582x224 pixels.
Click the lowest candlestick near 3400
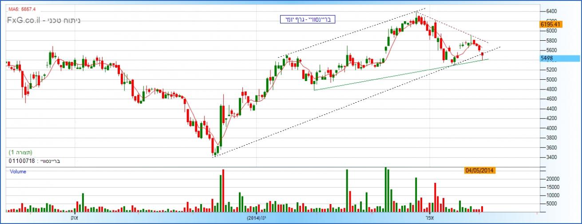click(214, 154)
